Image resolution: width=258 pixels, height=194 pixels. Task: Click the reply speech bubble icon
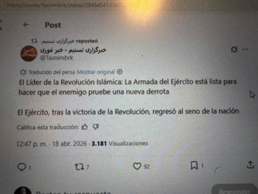[21, 167]
